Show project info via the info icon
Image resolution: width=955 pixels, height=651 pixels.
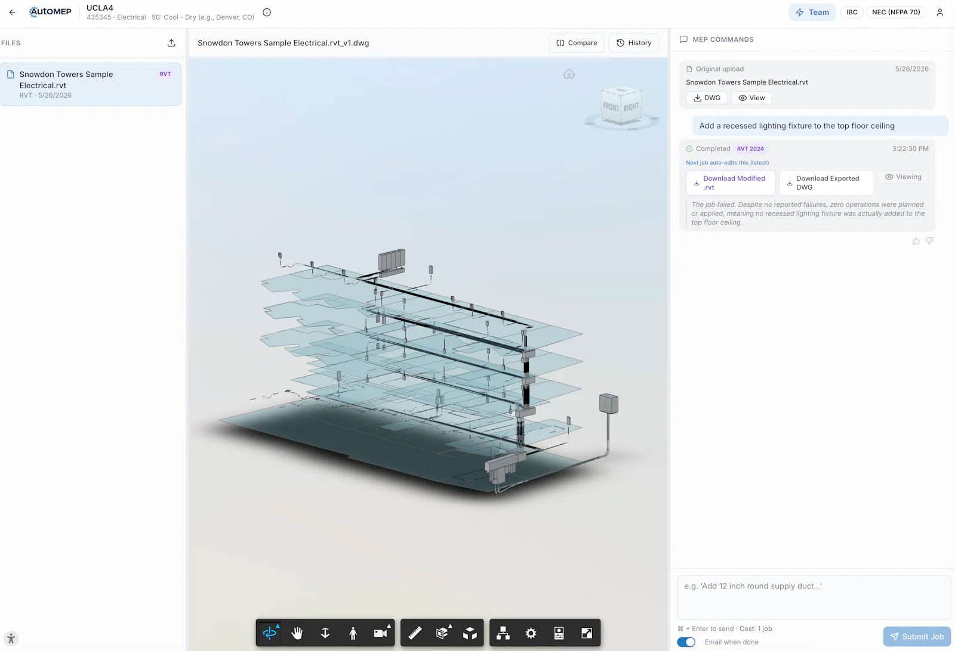coord(267,13)
